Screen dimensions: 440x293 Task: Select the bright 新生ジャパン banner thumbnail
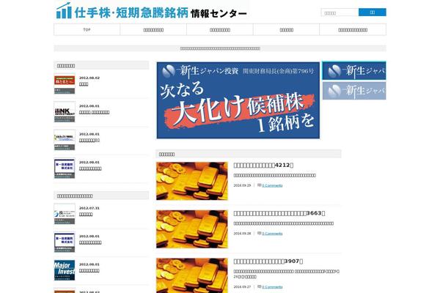click(354, 70)
